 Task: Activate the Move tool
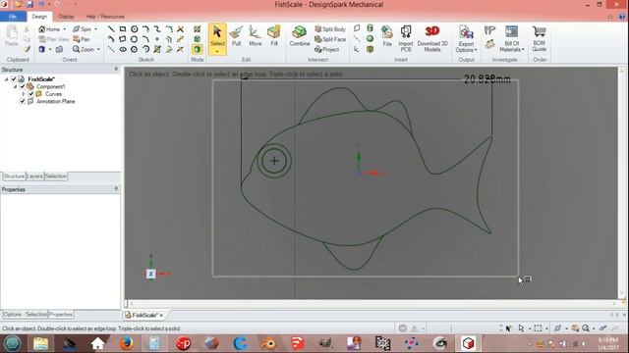(256, 36)
